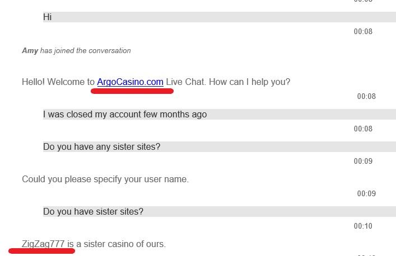Click the 00:10 timestamp
Image resolution: width=396 pixels, height=256 pixels.
363,226
